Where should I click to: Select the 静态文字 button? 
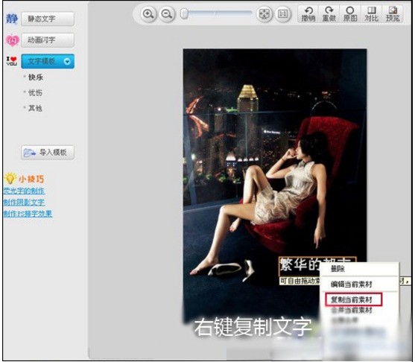[48, 19]
